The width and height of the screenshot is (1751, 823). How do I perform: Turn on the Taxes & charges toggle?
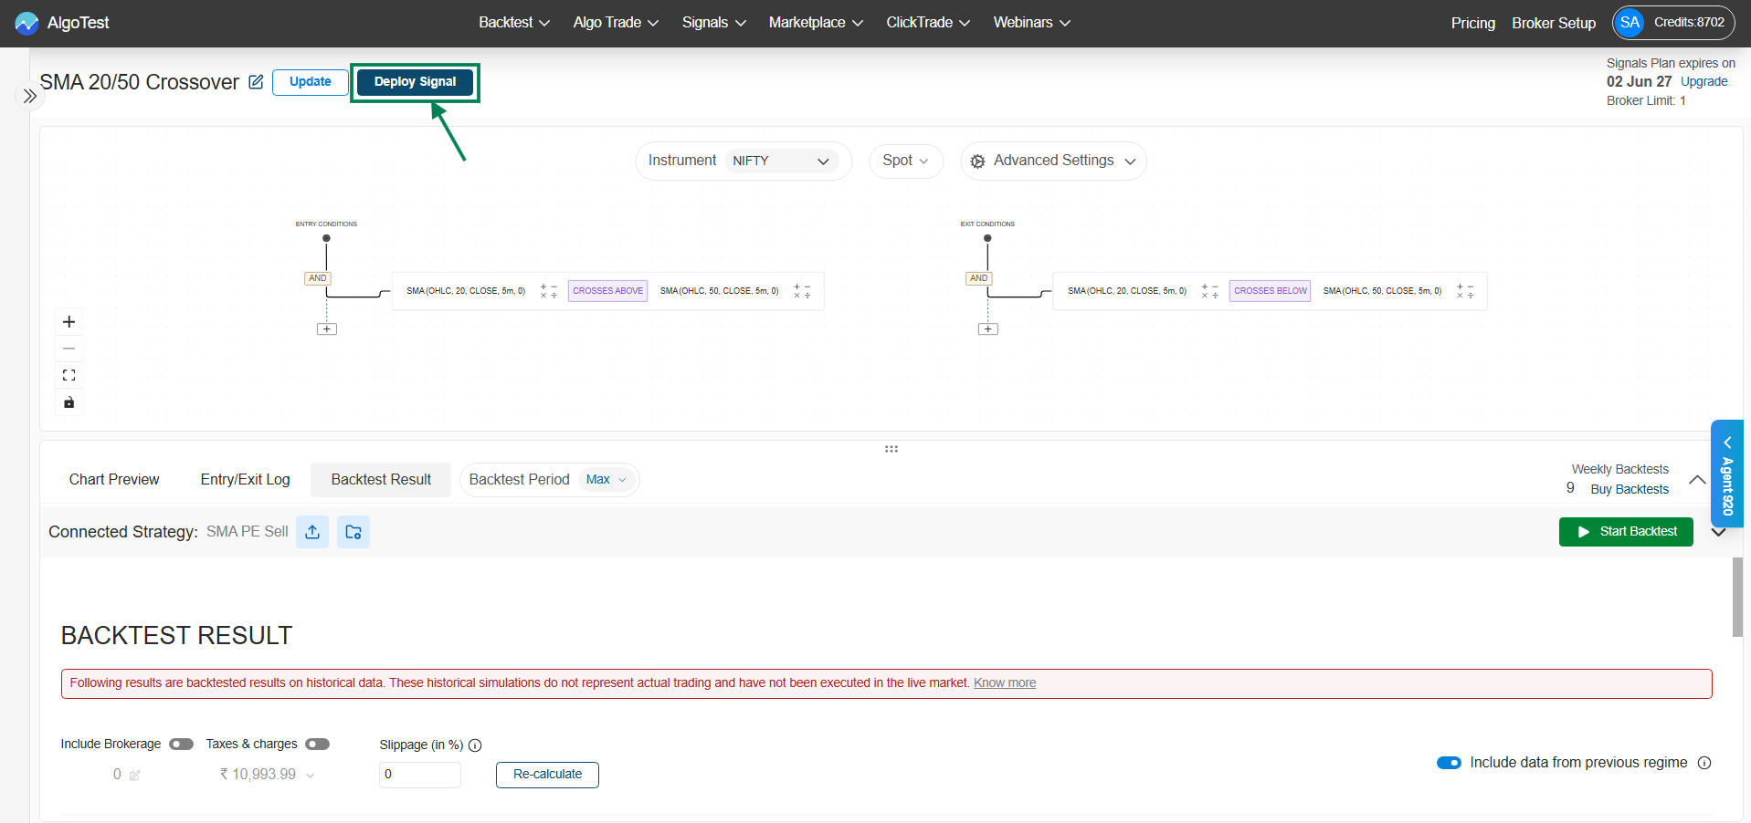click(317, 745)
